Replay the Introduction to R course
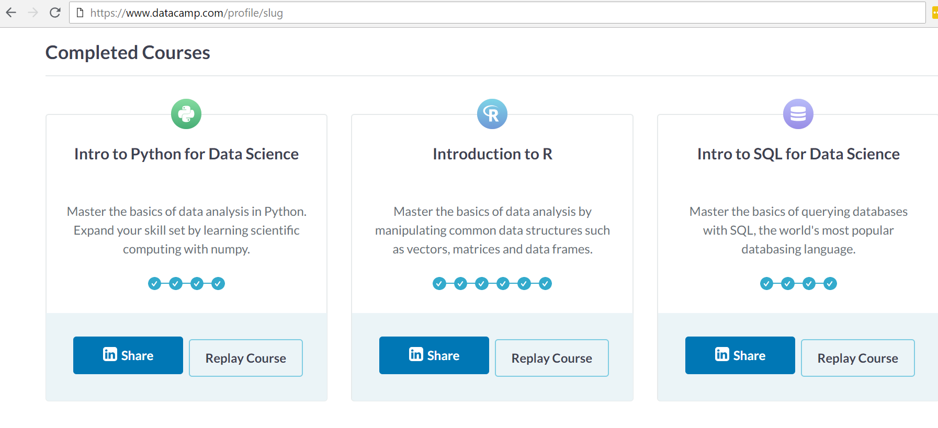This screenshot has width=938, height=428. click(552, 358)
